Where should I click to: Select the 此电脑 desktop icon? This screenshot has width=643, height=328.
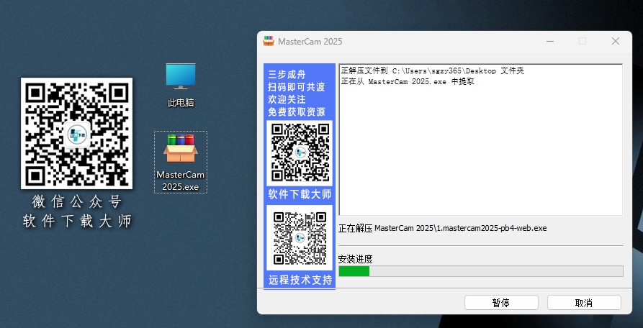coord(181,85)
